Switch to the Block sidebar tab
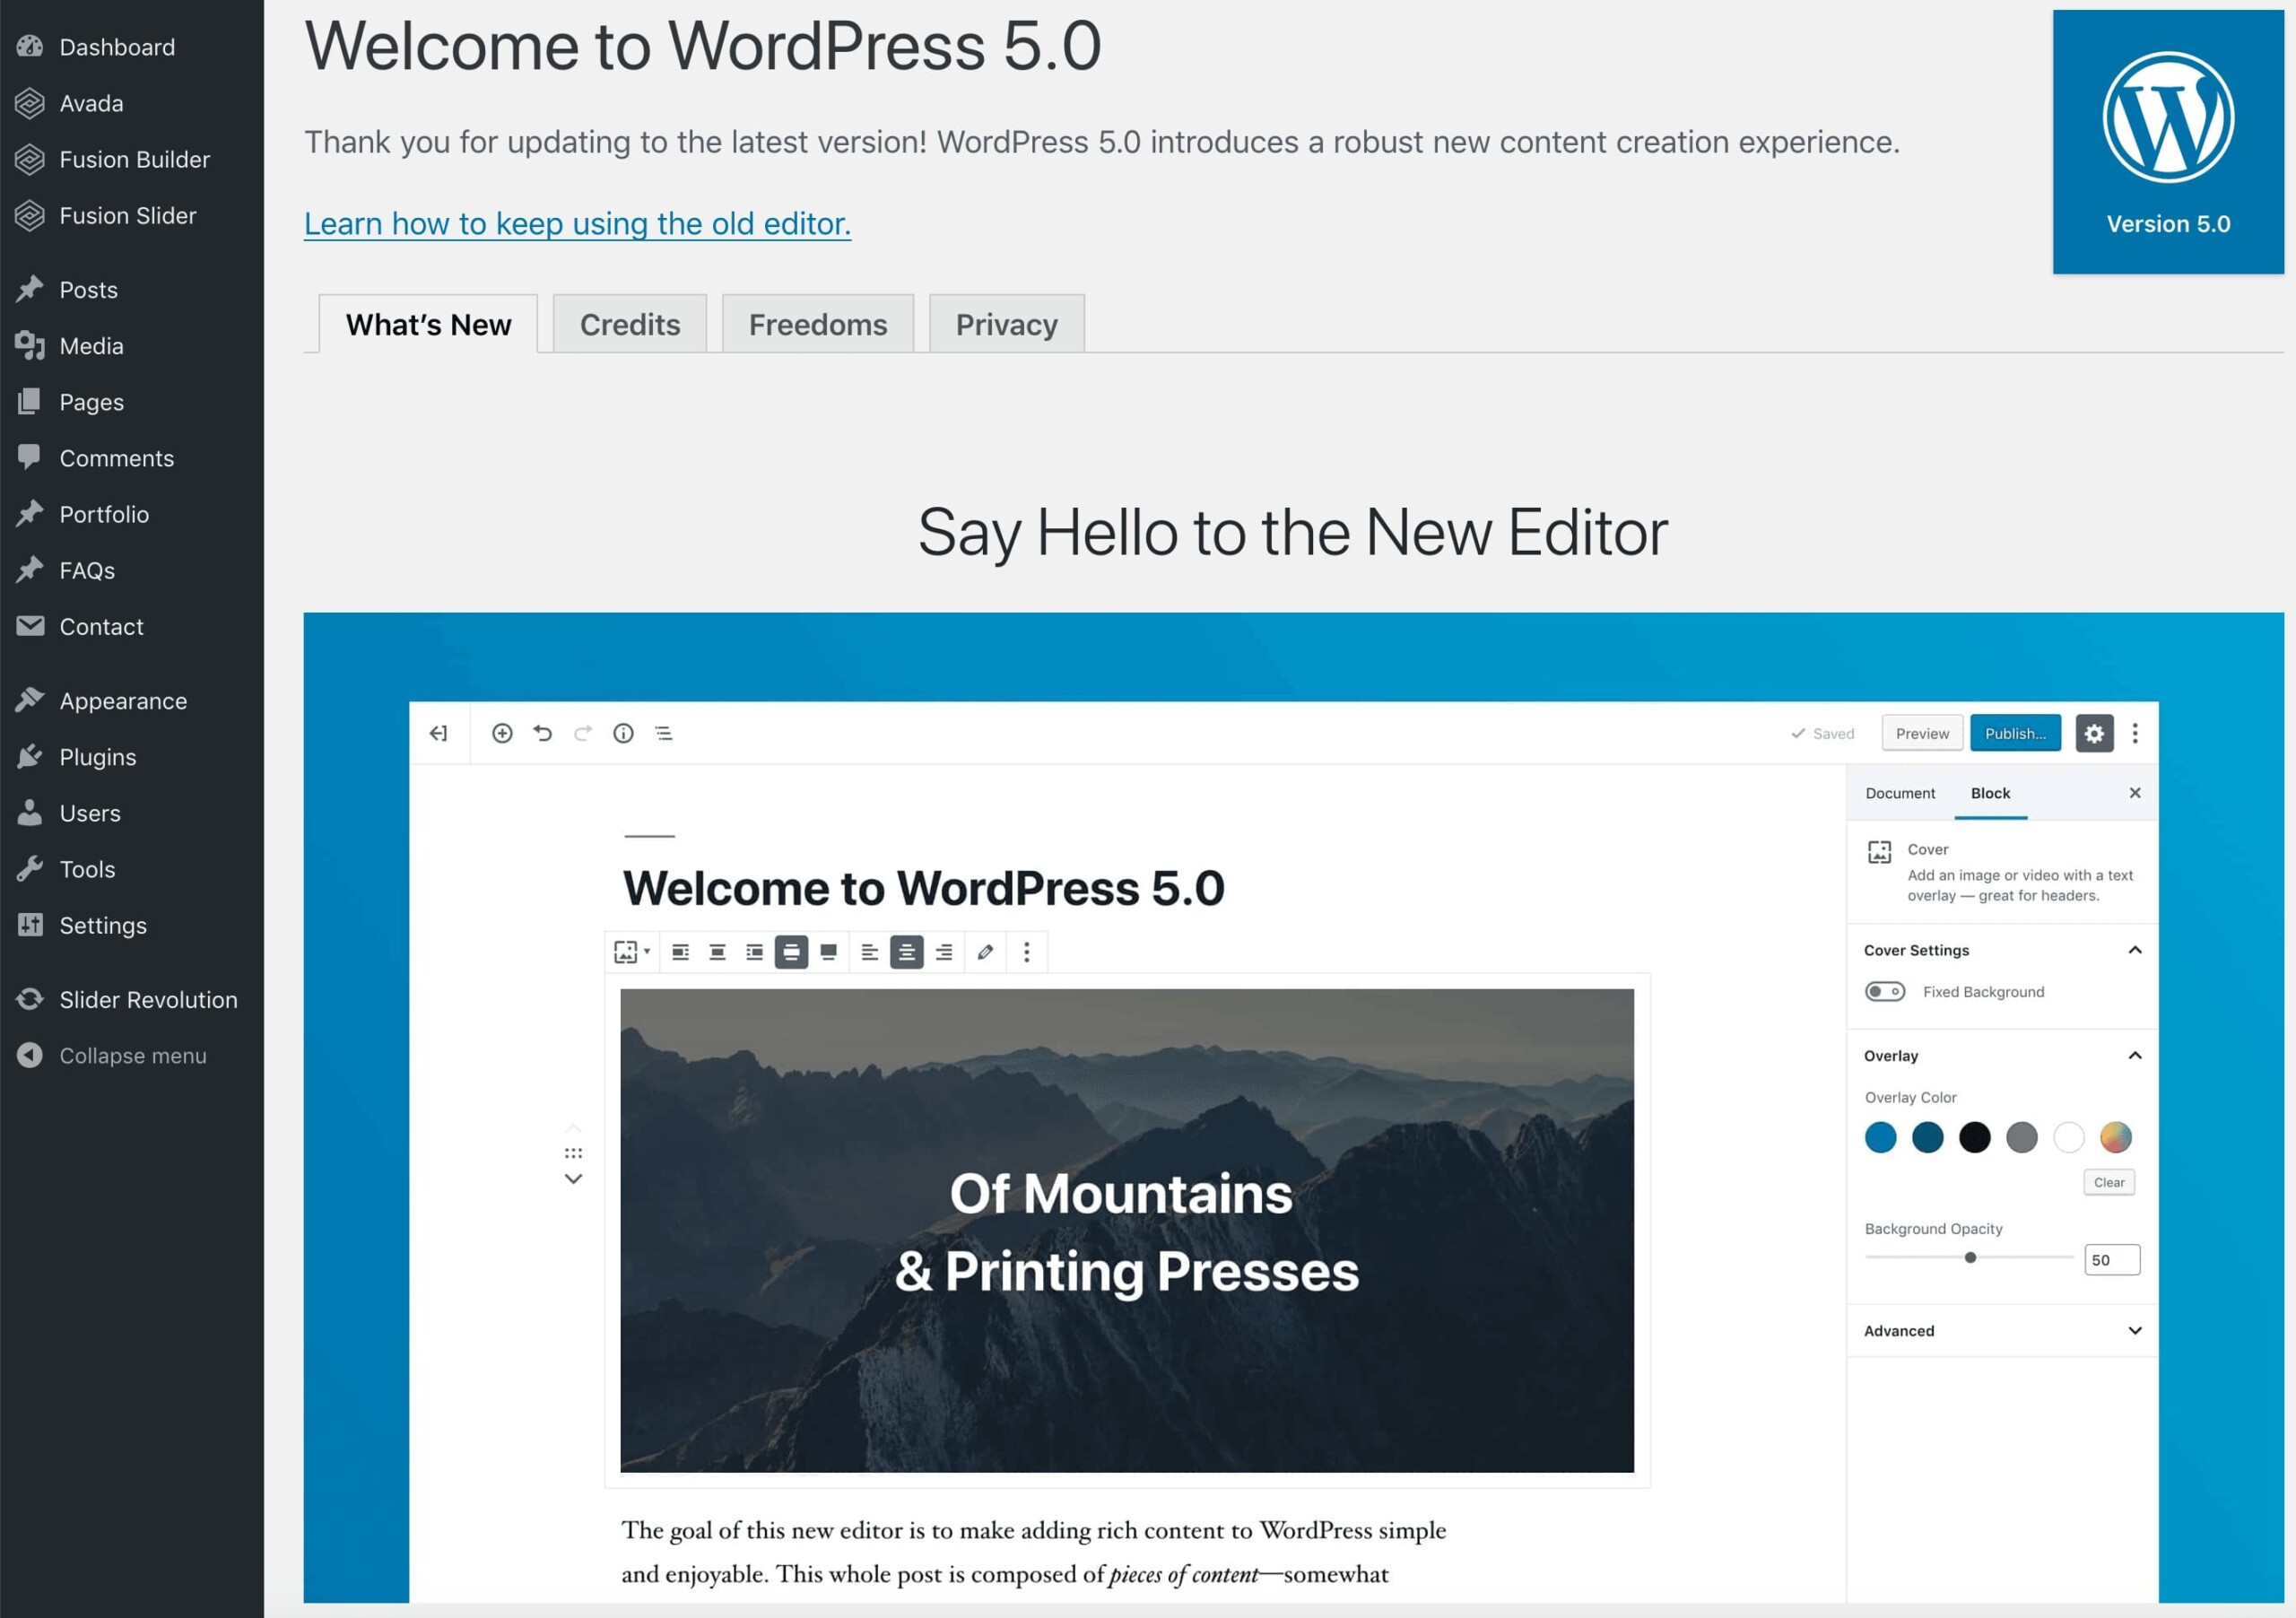 click(x=1990, y=793)
